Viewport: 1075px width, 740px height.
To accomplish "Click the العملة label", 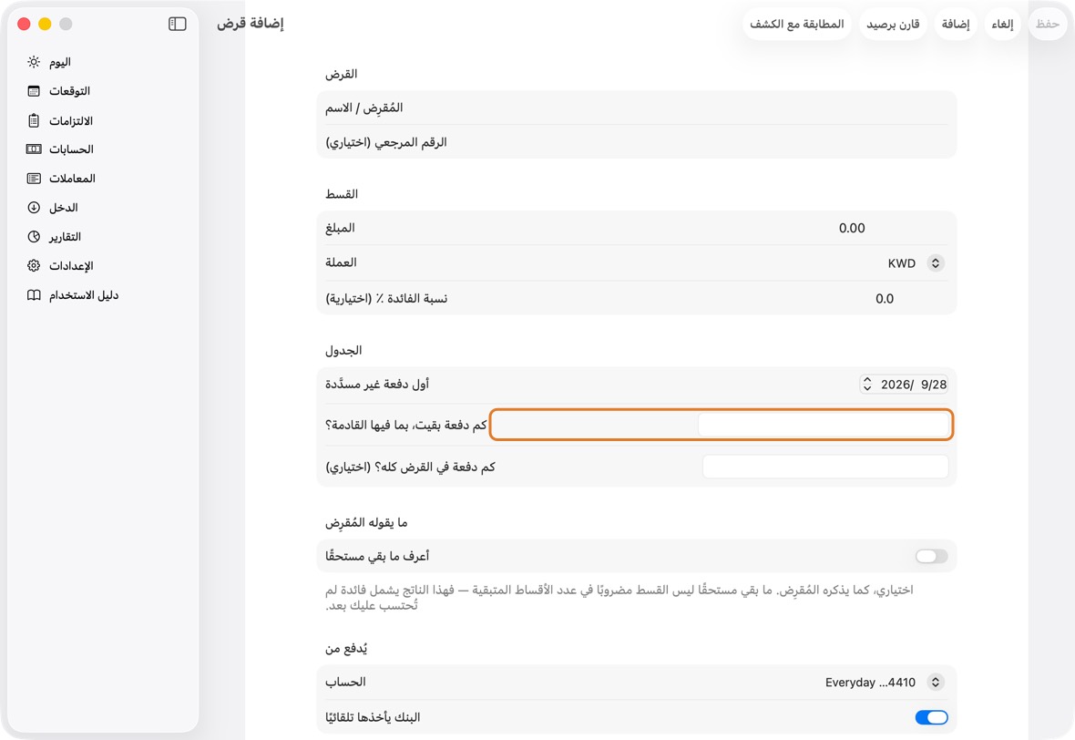I will pyautogui.click(x=341, y=262).
